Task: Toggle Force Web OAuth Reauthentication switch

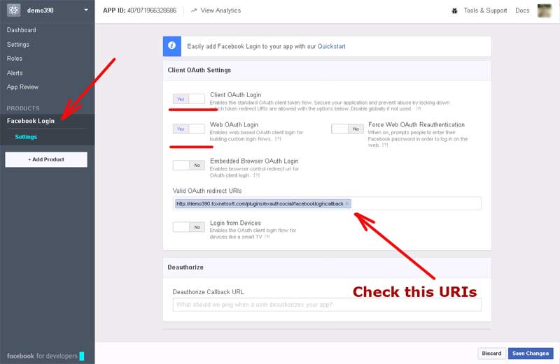Action: point(347,129)
